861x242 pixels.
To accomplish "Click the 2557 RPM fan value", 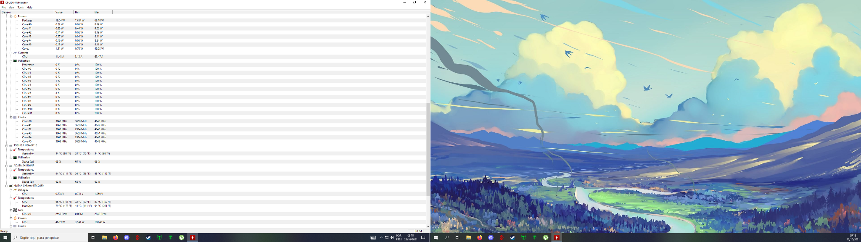I will coord(61,214).
